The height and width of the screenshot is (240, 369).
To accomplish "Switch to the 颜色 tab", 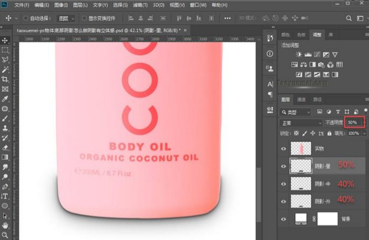I will (286, 35).
